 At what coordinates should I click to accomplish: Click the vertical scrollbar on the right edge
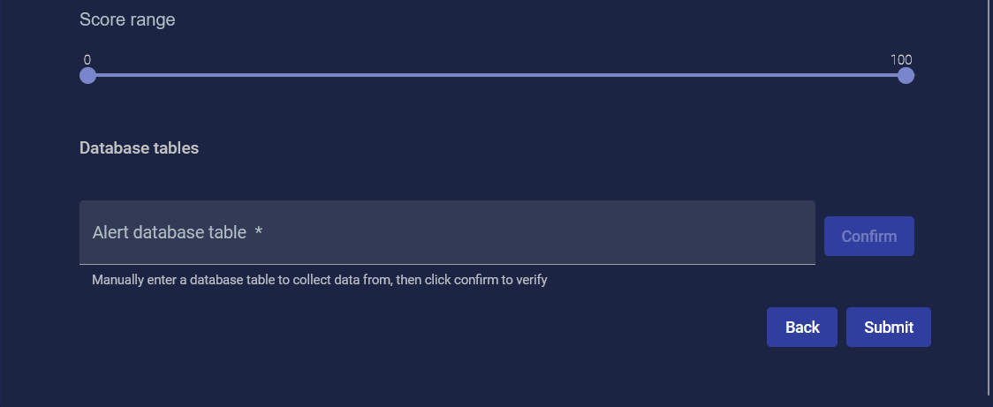(x=989, y=194)
